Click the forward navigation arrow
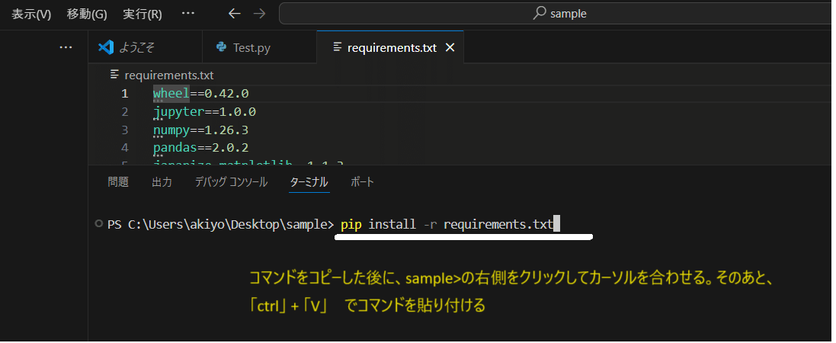The image size is (836, 343). click(260, 14)
